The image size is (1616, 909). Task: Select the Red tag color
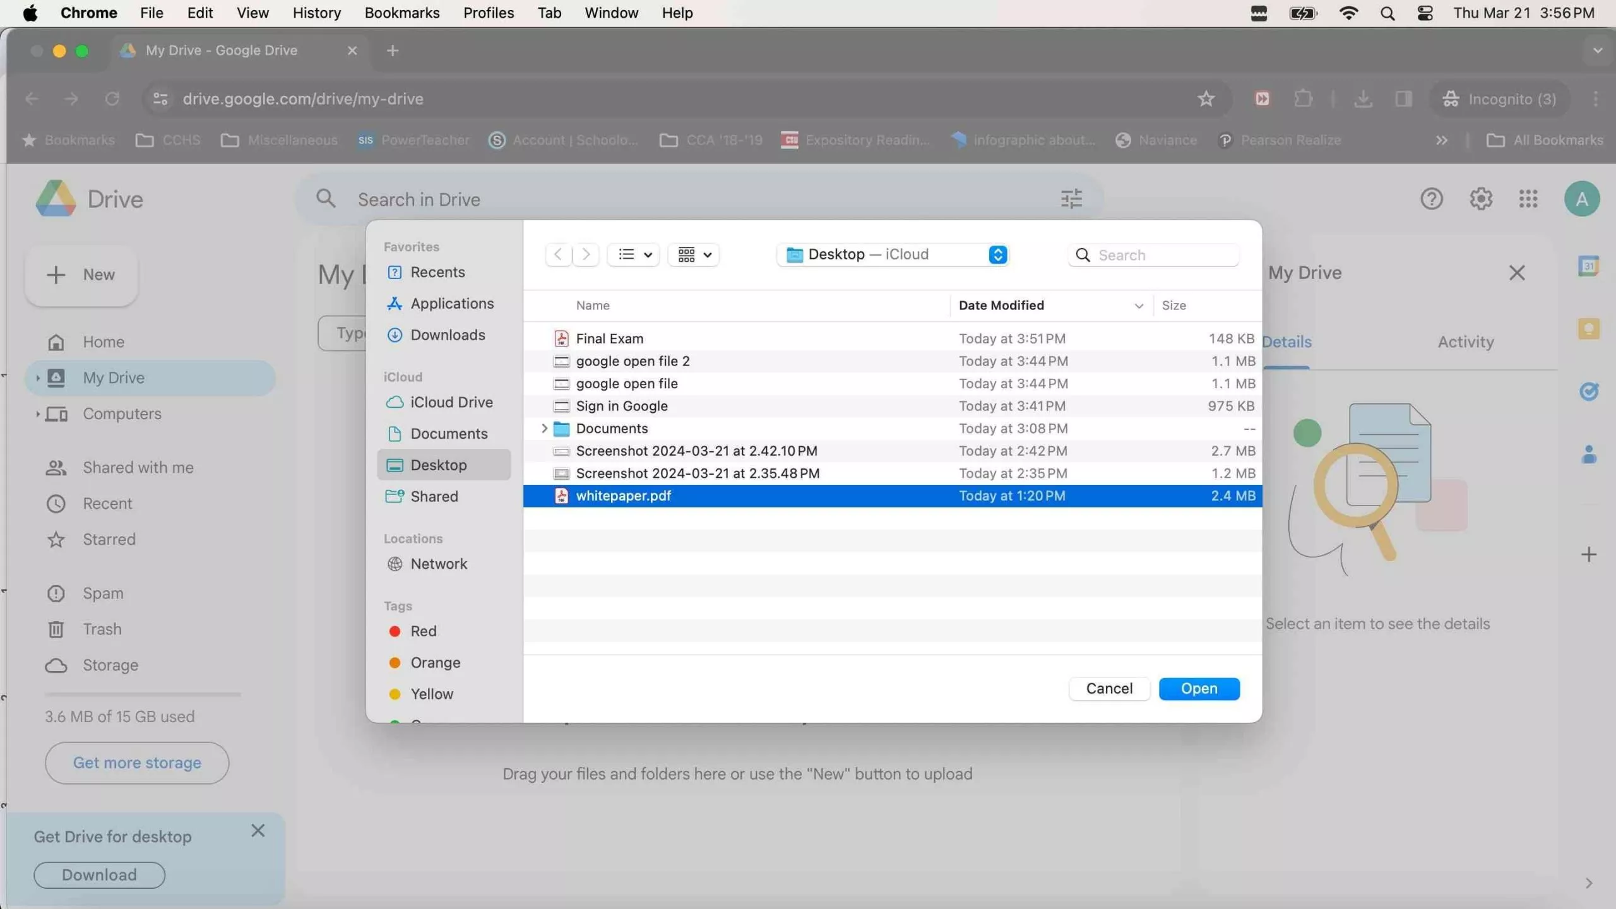coord(422,631)
